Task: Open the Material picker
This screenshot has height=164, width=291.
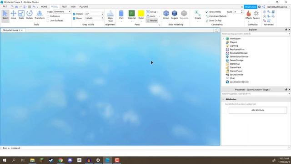Action: coord(131,15)
